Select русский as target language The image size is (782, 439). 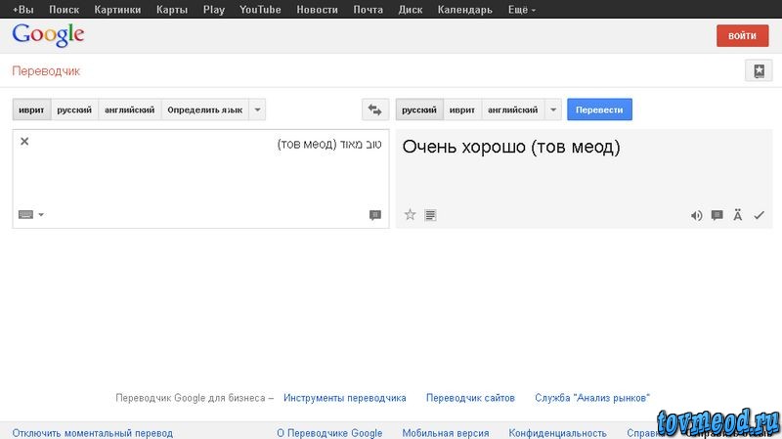419,110
